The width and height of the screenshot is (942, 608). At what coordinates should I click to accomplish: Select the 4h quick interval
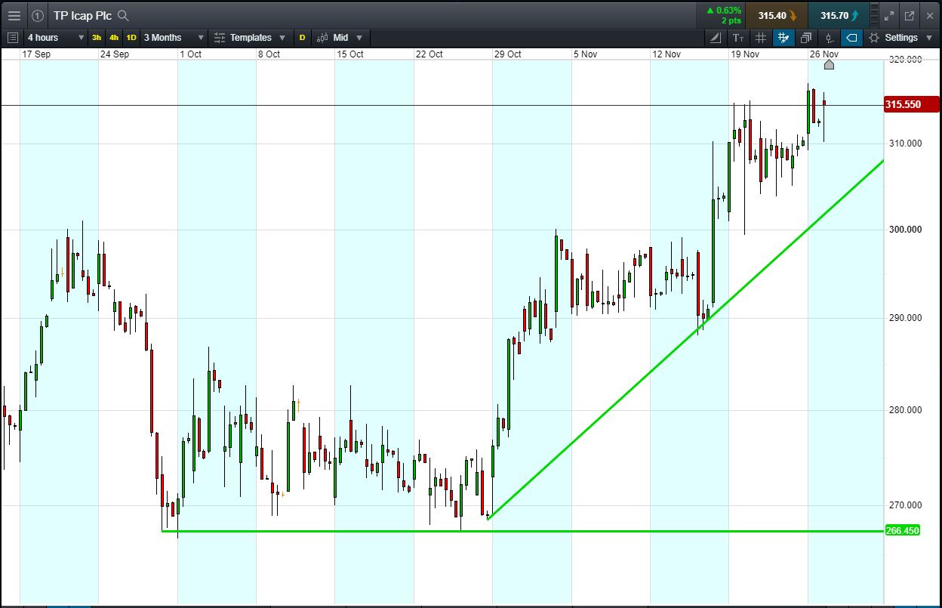tap(114, 37)
